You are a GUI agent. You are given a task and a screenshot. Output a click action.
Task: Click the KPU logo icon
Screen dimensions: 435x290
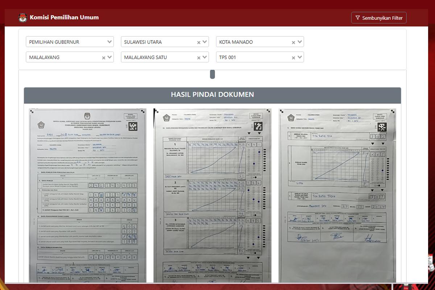click(23, 17)
